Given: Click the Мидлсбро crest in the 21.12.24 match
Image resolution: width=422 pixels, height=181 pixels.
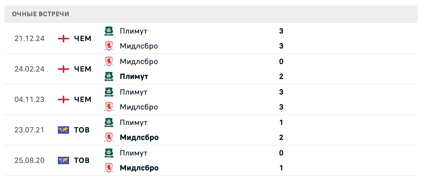Looking at the screenshot, I should pyautogui.click(x=109, y=46).
